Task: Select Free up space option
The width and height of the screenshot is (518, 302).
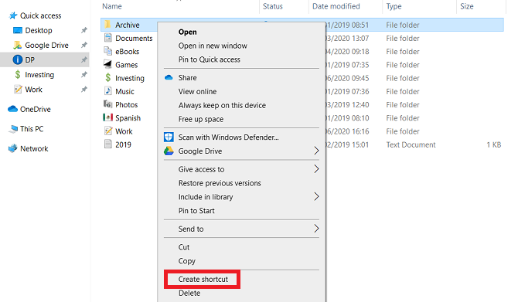Action: pyautogui.click(x=201, y=119)
